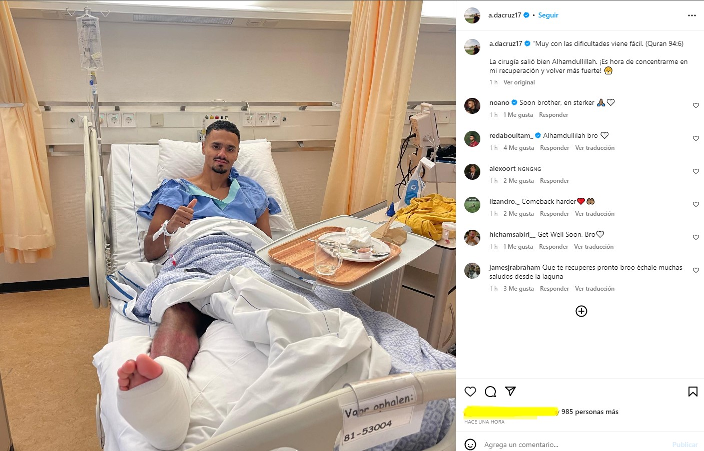Show the original caption via Ver original
This screenshot has height=451, width=704.
[519, 82]
